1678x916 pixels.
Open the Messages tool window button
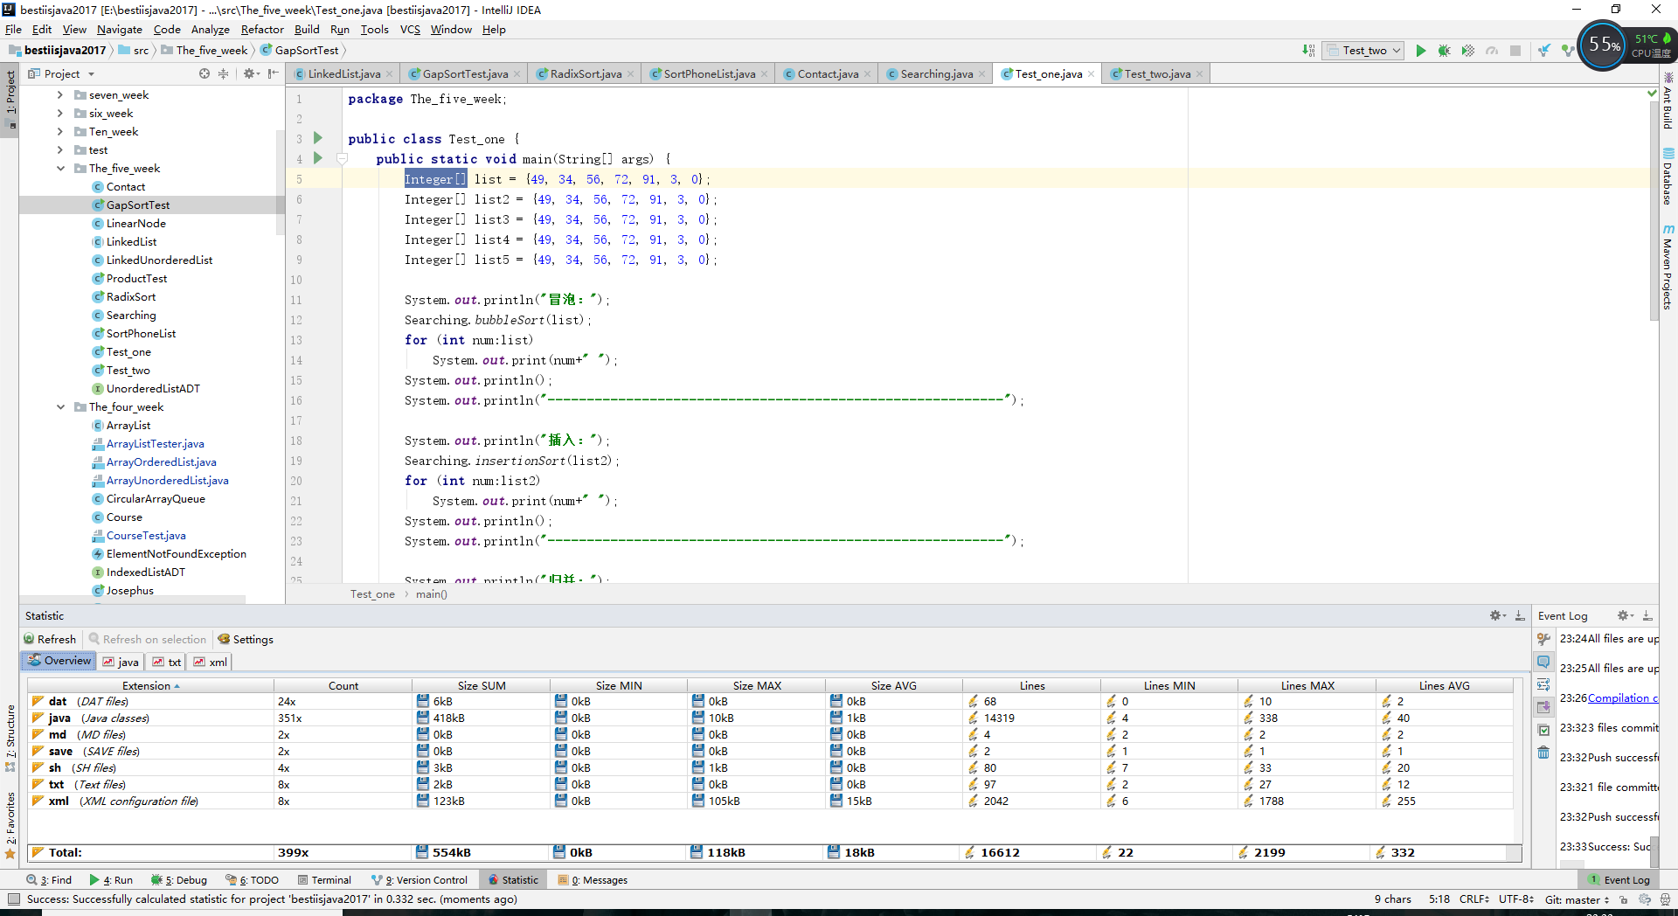point(593,880)
